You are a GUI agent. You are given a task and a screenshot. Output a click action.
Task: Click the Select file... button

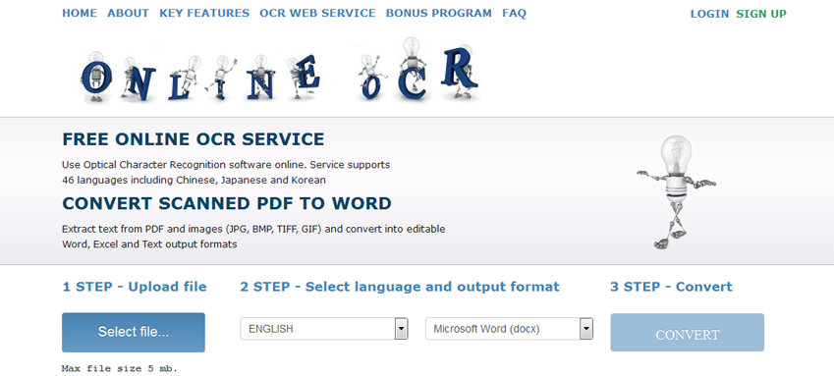click(134, 333)
